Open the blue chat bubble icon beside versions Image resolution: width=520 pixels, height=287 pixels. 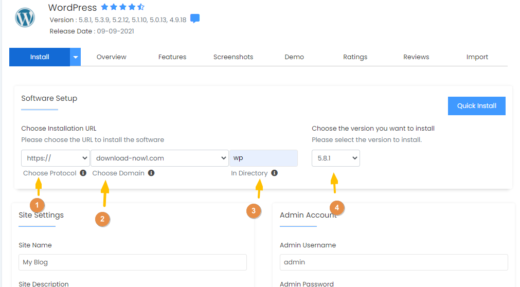195,19
